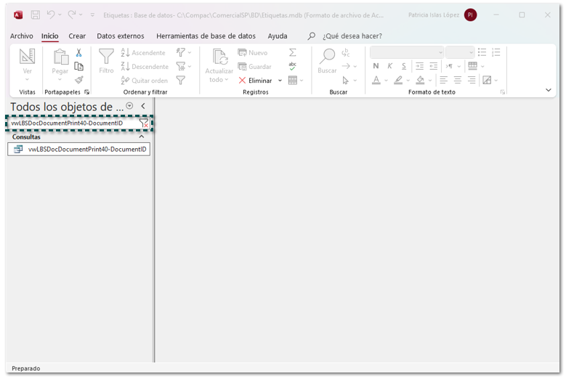Pick the font color swatch
The width and height of the screenshot is (566, 379).
coord(376,81)
